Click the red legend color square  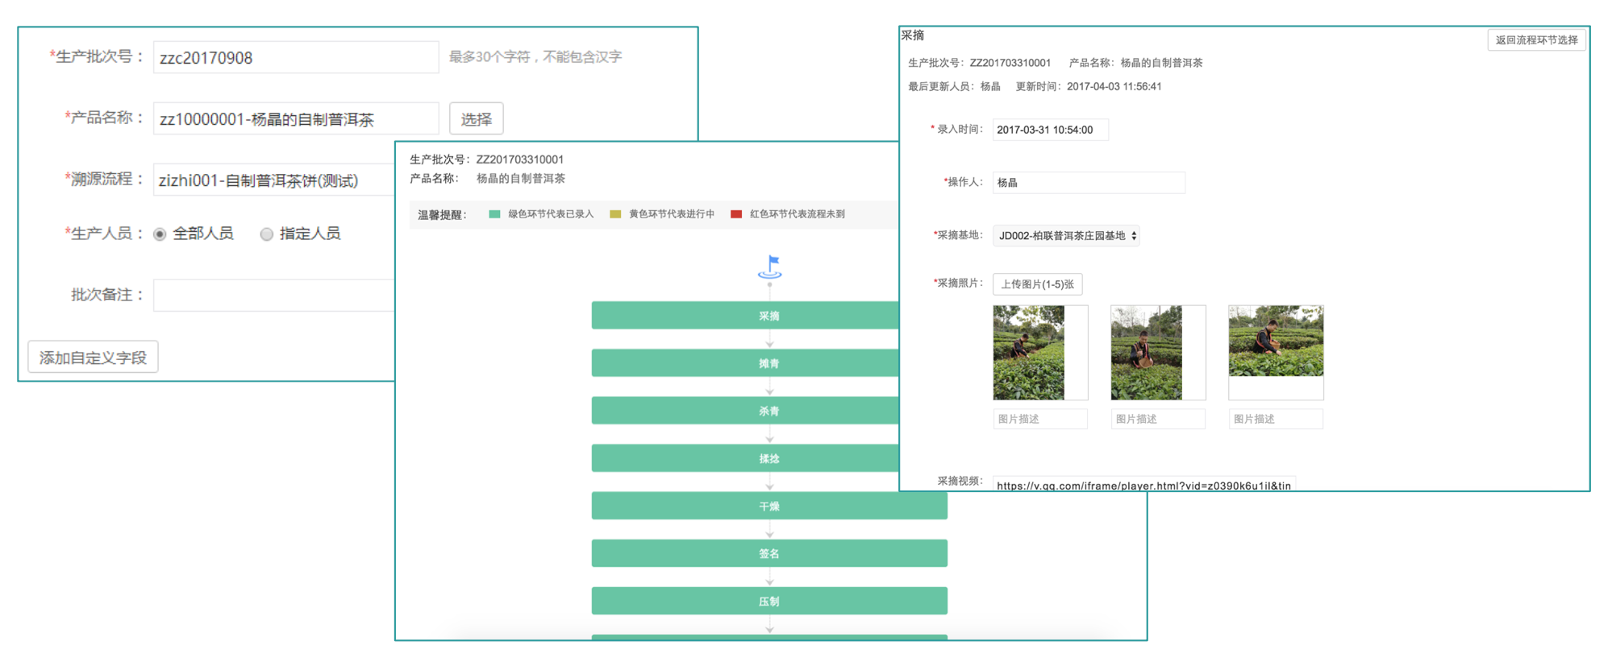tap(735, 214)
